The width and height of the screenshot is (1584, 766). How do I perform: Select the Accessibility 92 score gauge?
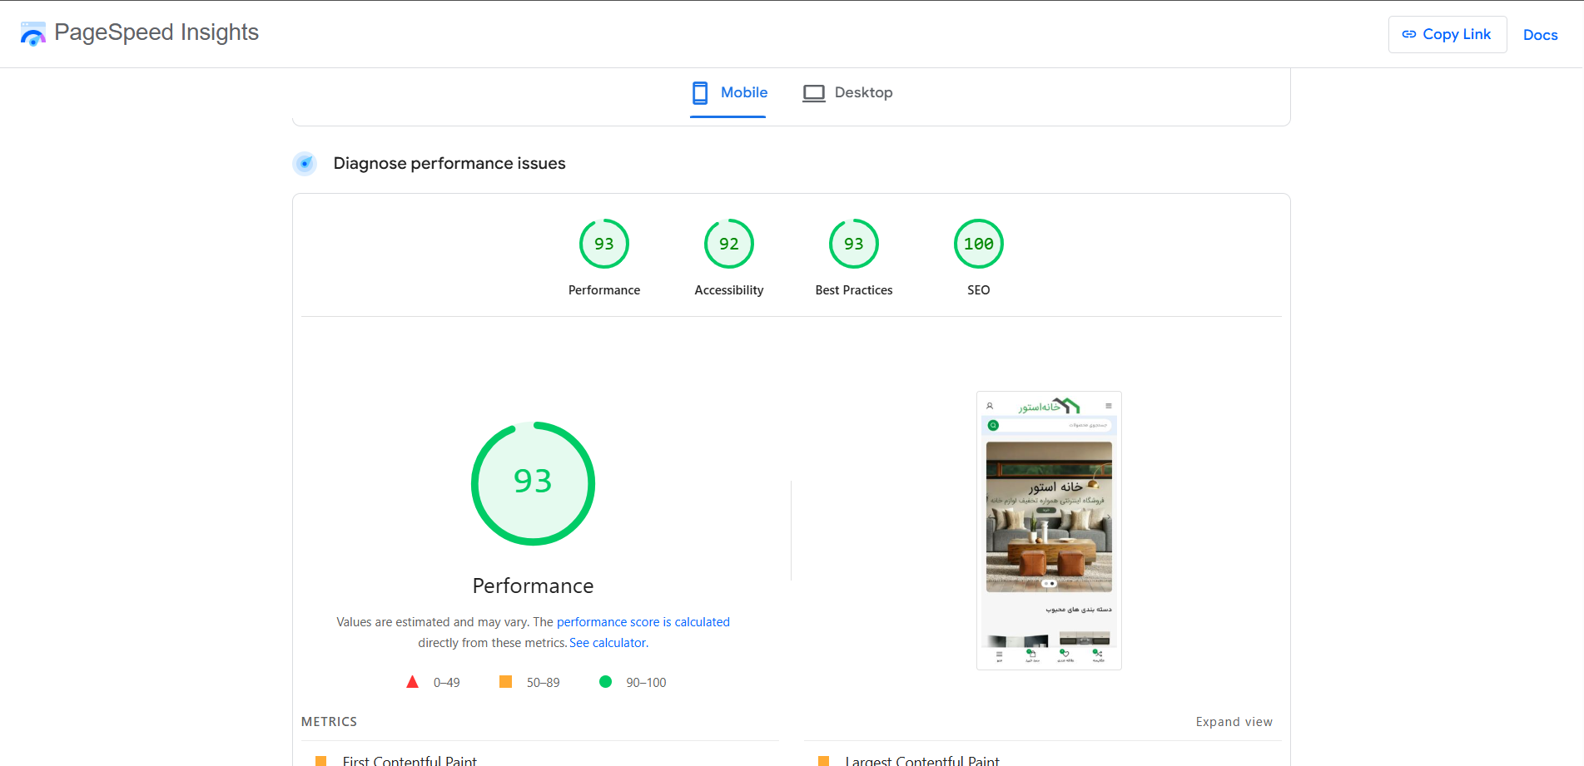tap(729, 244)
